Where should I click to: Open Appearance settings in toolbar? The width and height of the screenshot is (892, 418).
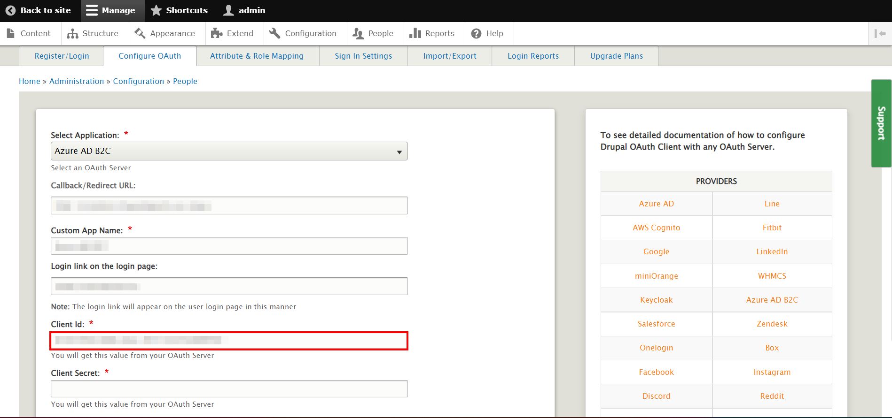coord(165,33)
